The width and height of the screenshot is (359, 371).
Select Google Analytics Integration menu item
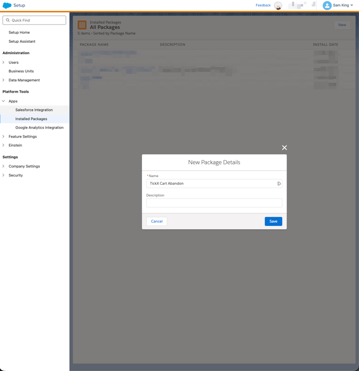(39, 127)
